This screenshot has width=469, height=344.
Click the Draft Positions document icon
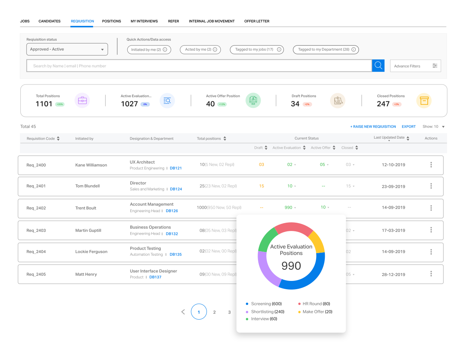(x=338, y=100)
